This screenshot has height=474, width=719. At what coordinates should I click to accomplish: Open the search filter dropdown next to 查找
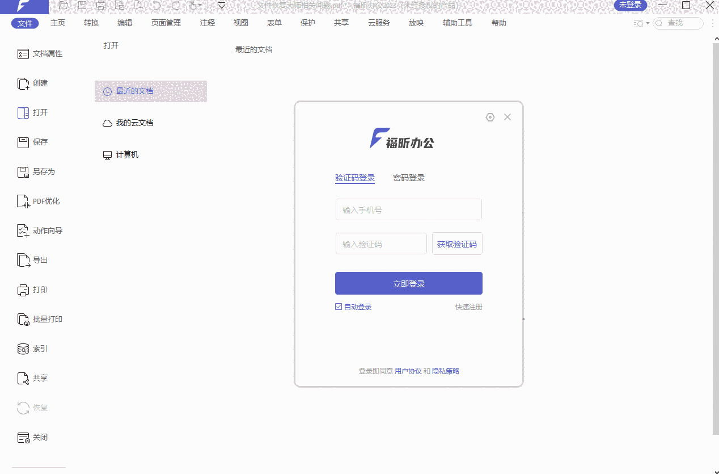tap(641, 23)
